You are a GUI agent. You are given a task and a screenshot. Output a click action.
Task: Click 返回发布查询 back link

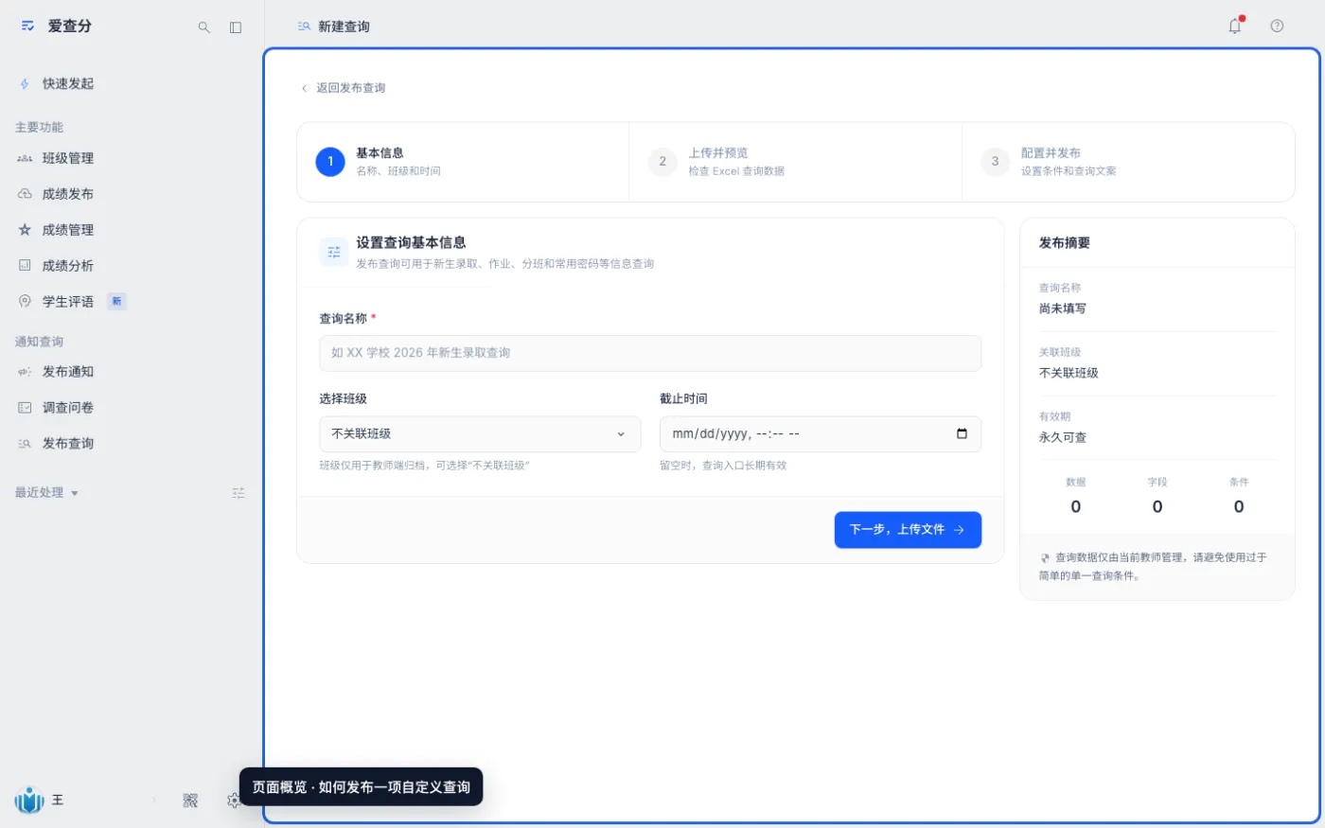[343, 88]
